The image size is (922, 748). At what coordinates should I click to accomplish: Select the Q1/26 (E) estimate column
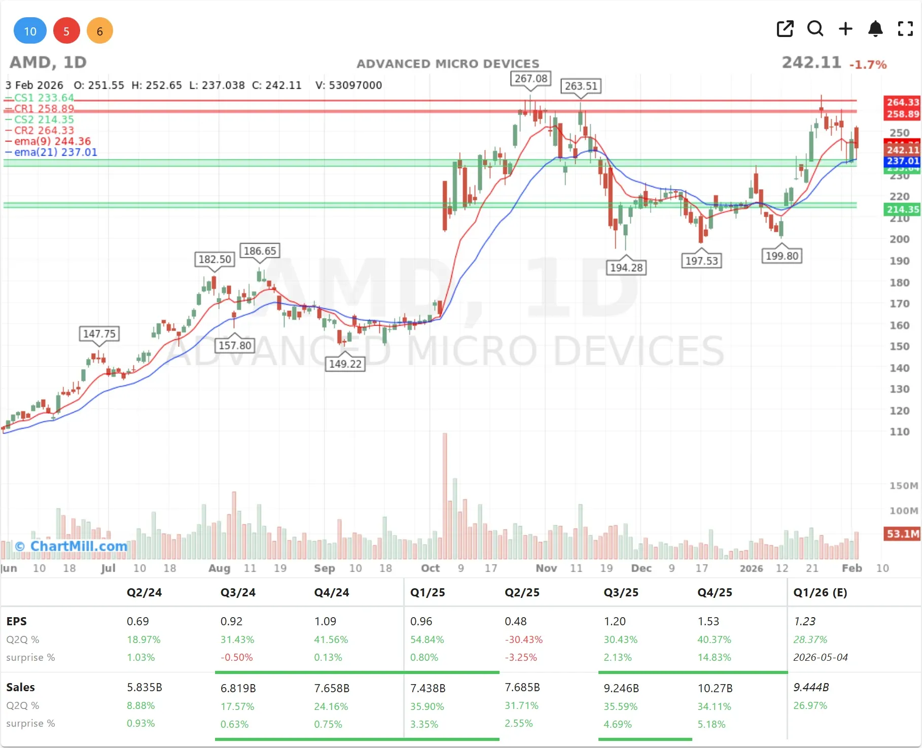point(822,592)
